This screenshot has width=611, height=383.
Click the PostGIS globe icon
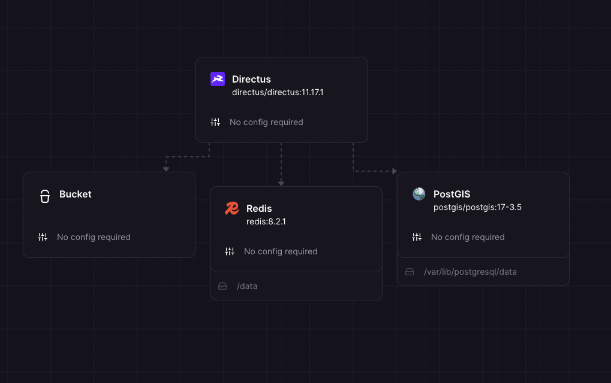(419, 193)
